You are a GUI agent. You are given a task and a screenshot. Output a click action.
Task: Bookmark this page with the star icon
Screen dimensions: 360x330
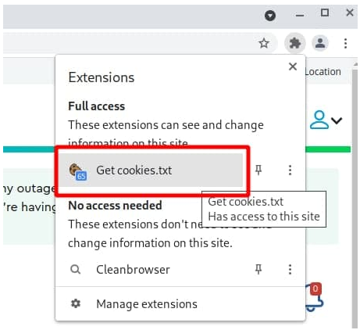pyautogui.click(x=264, y=43)
